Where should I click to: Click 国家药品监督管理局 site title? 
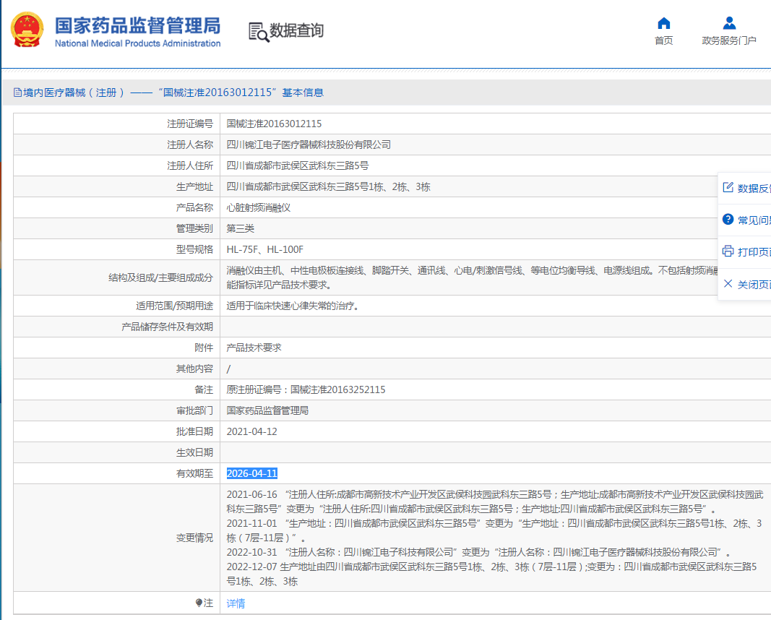138,25
